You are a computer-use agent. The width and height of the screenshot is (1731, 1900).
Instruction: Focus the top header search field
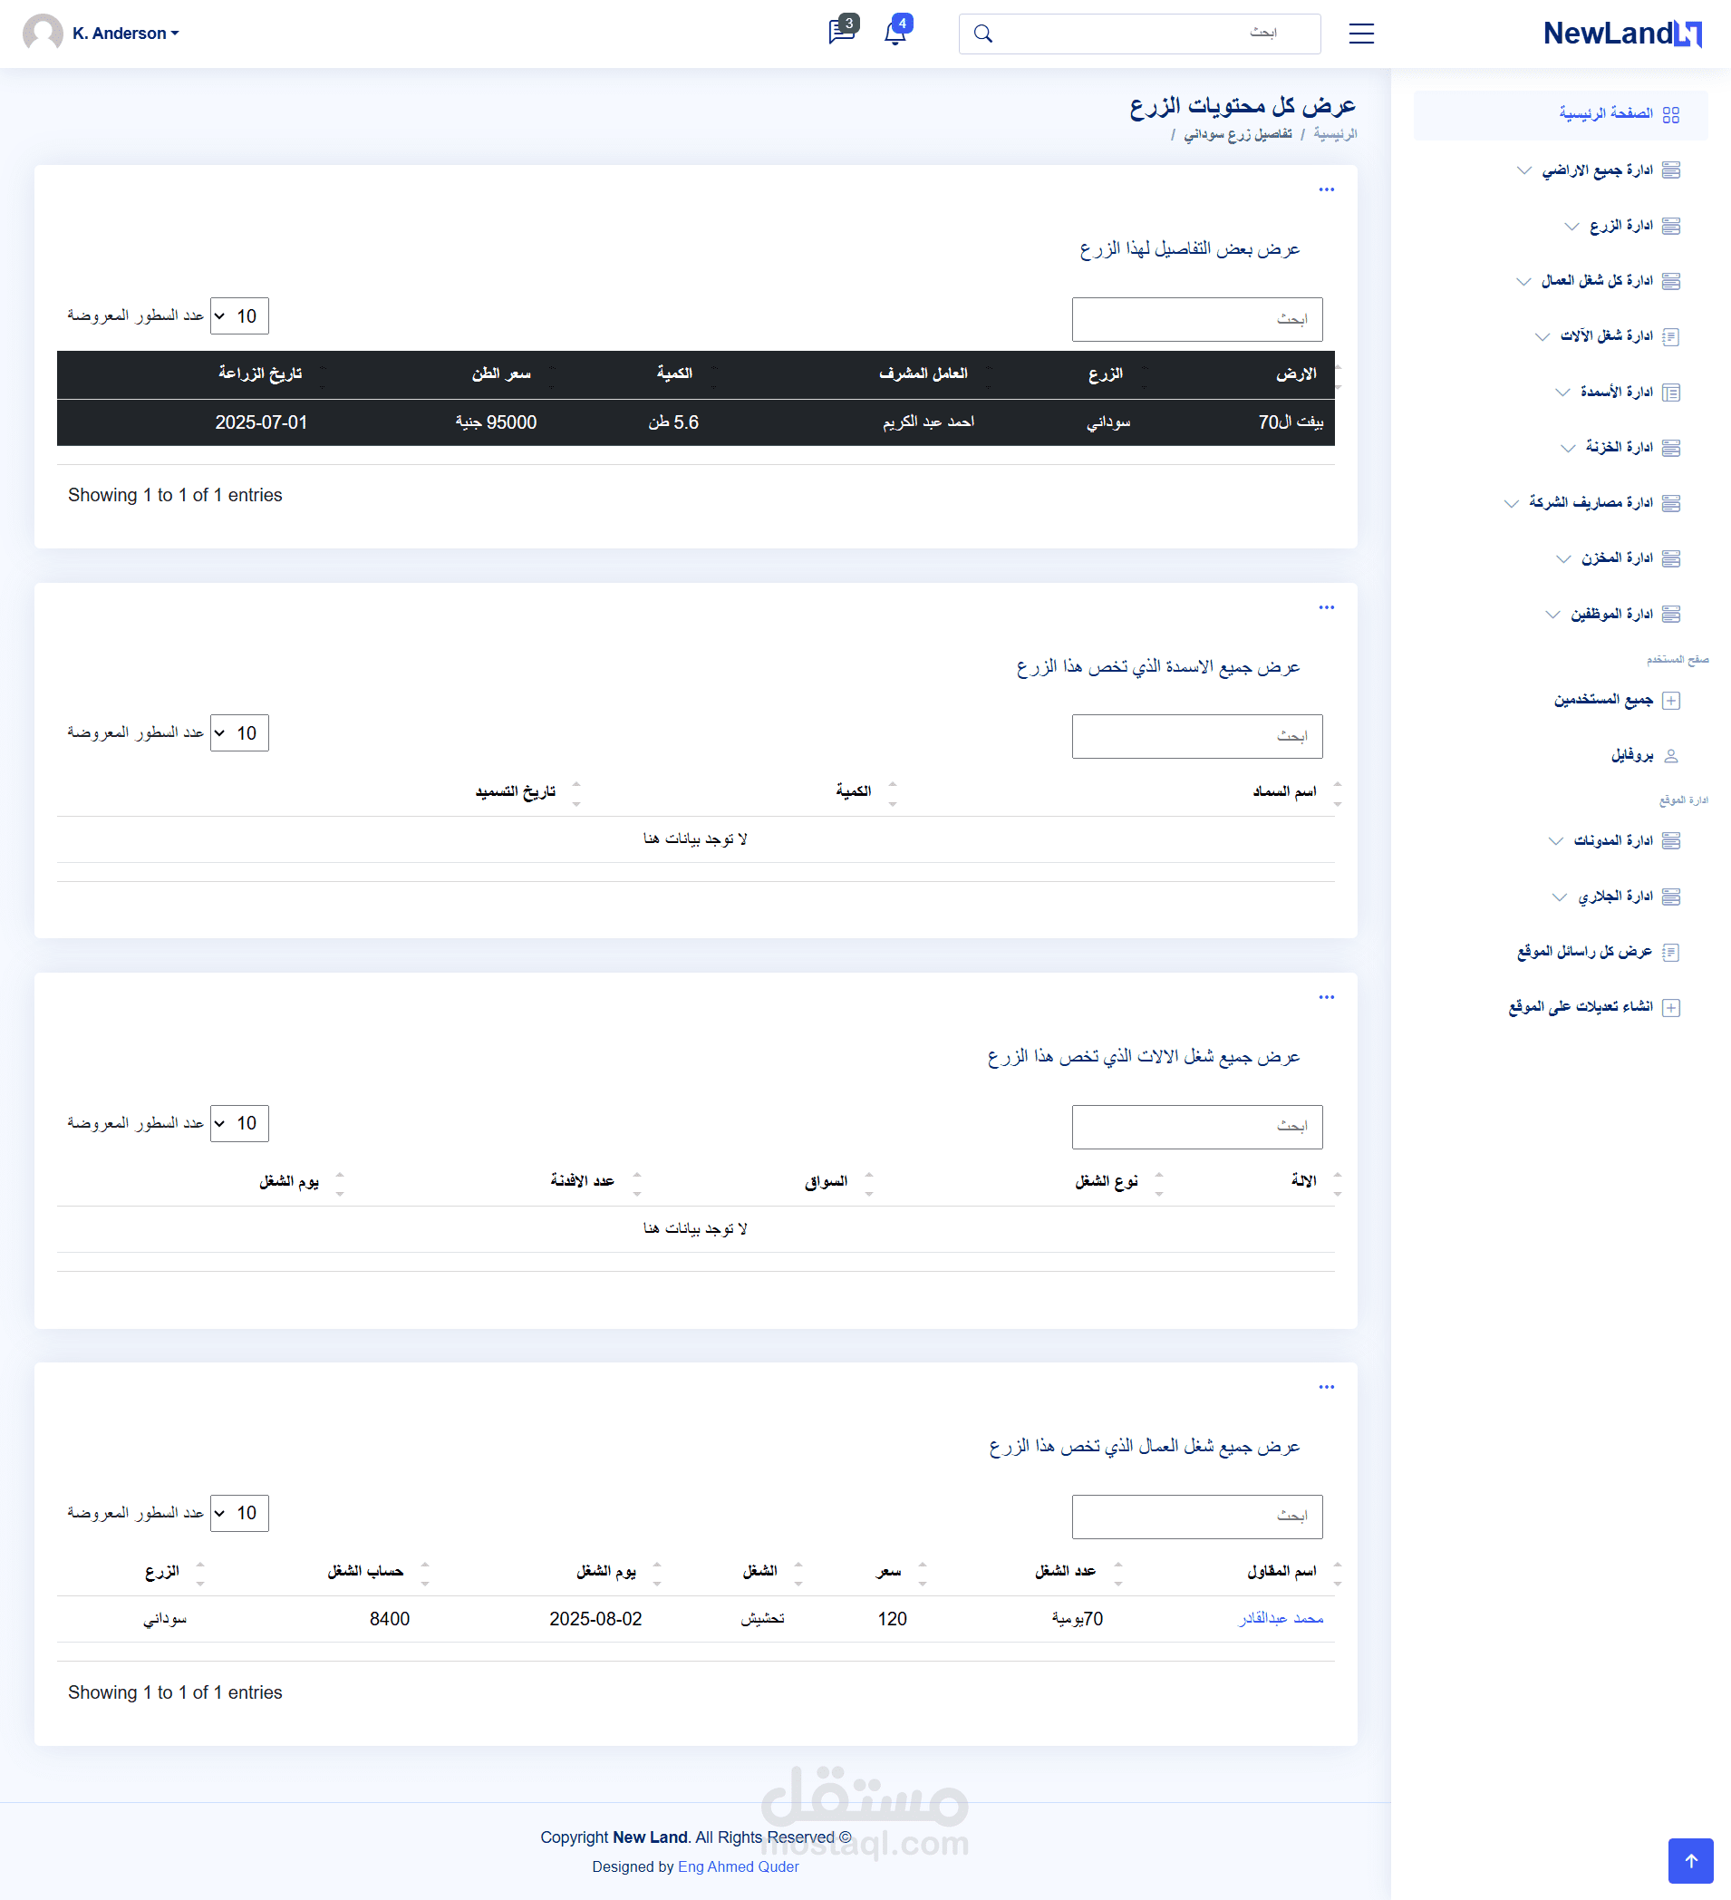point(1140,34)
